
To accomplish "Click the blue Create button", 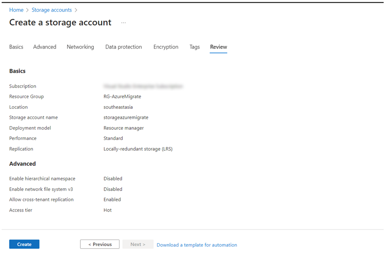I will [x=25, y=244].
